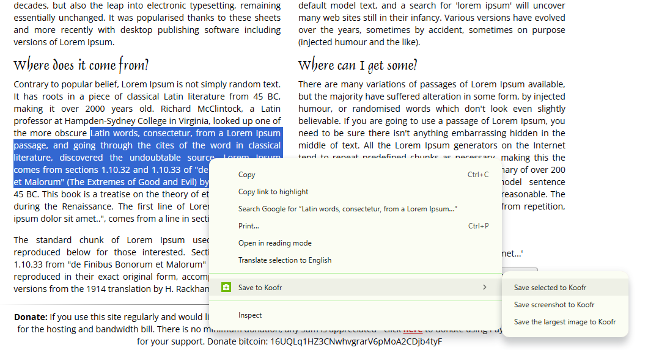670x350 pixels.
Task: Select Copy link to highlight
Action: pos(355,192)
